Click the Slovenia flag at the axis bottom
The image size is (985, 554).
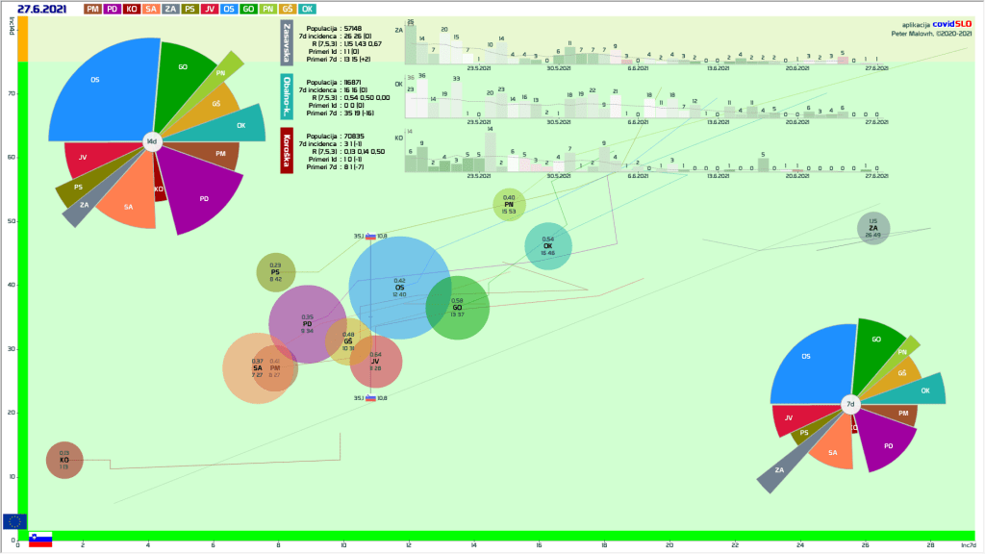pos(39,540)
